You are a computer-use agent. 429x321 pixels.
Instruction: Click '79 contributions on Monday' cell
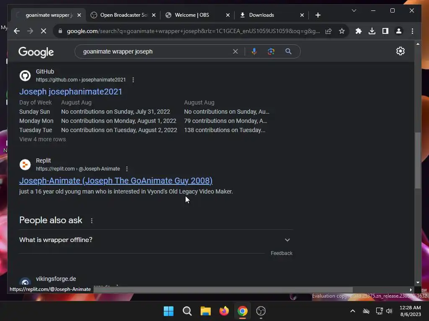click(x=225, y=121)
